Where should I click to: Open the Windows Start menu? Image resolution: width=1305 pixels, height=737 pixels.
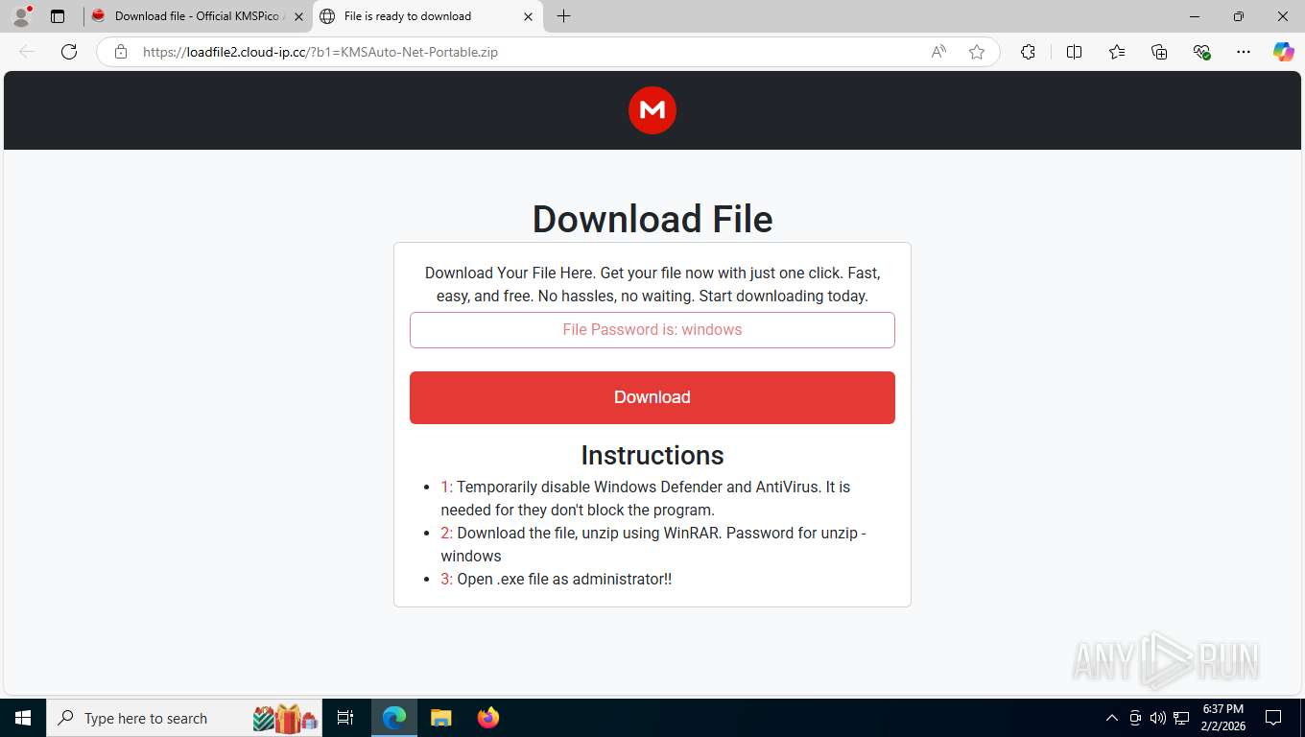point(22,718)
